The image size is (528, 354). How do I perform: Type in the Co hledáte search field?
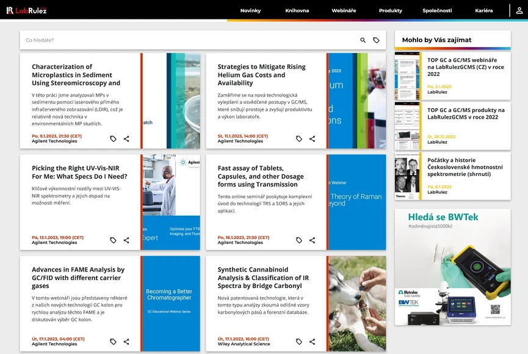183,40
